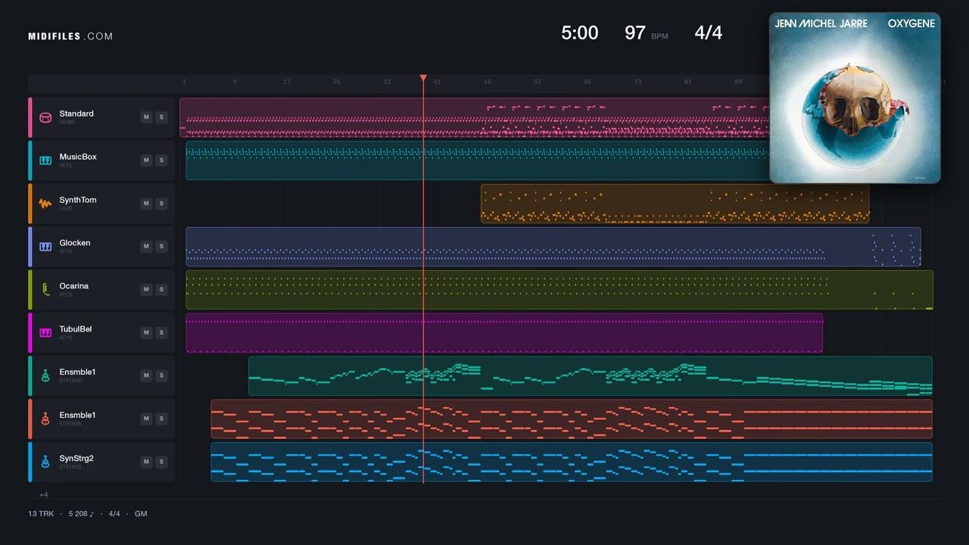Click the 5 208 note count in the status bar
The width and height of the screenshot is (969, 545).
(81, 514)
